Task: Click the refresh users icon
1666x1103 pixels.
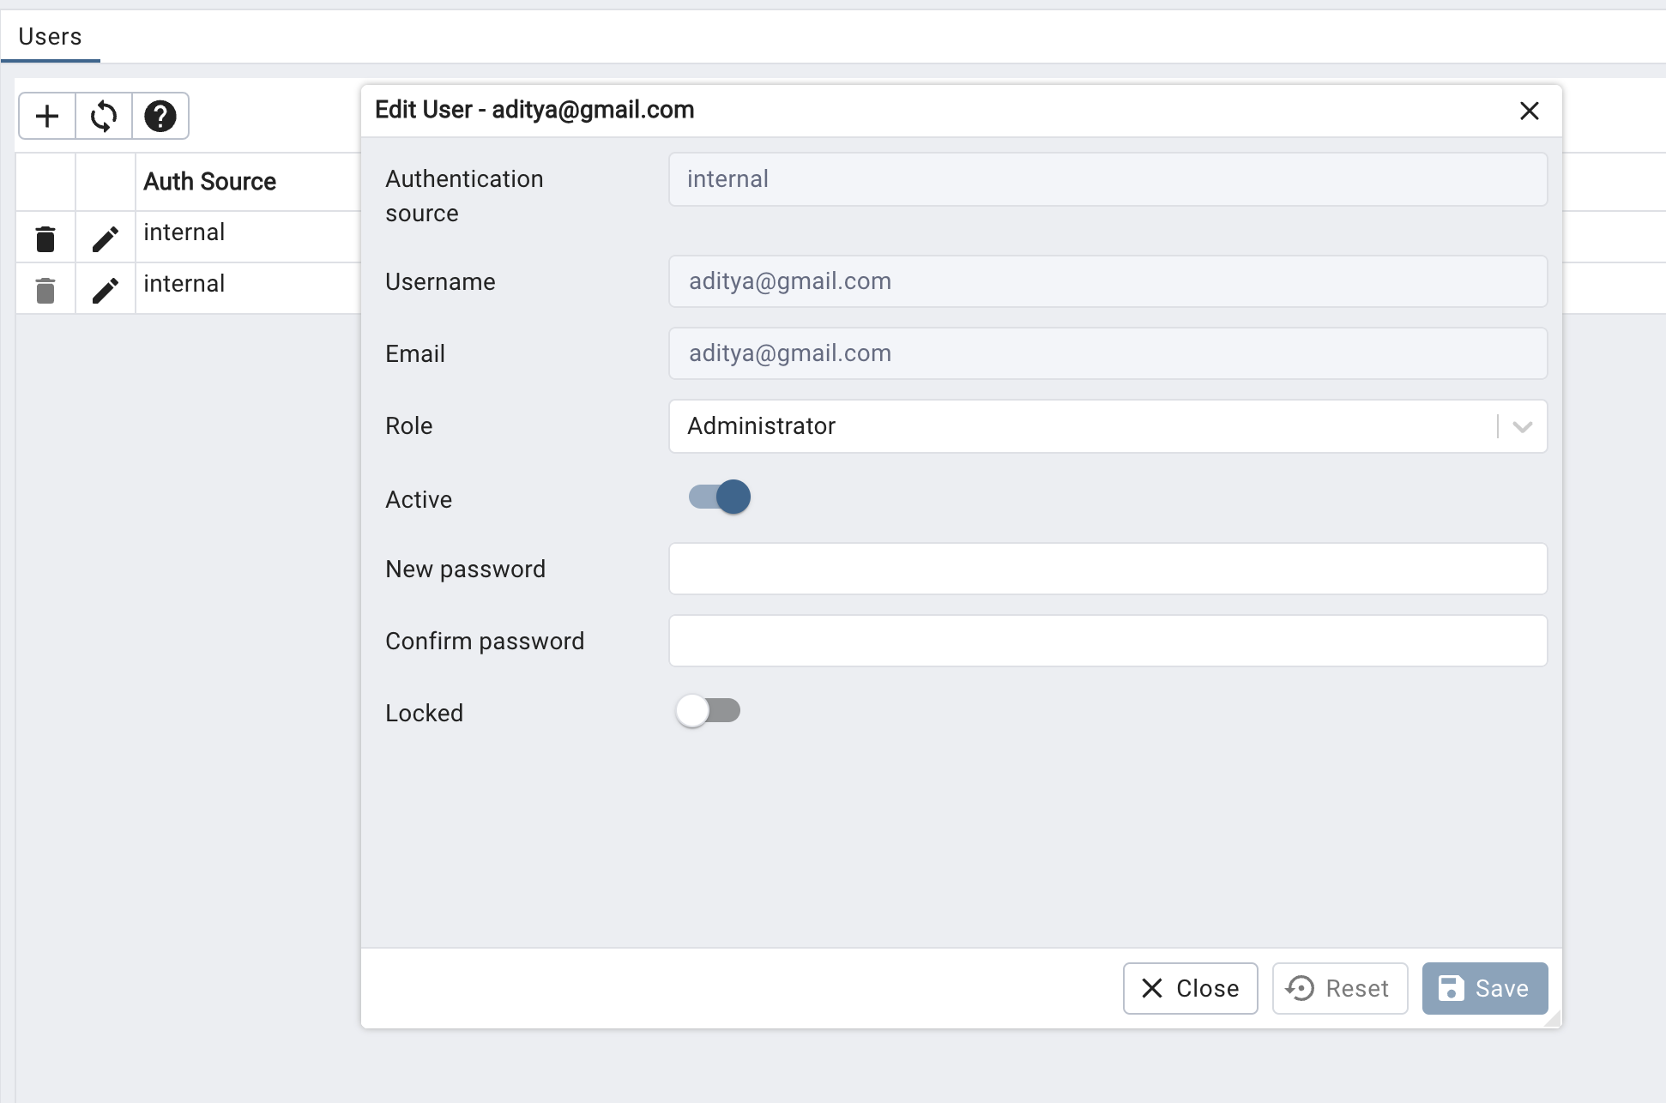Action: coord(104,116)
